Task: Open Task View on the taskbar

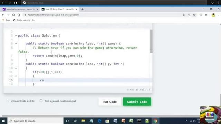Action: (75, 121)
